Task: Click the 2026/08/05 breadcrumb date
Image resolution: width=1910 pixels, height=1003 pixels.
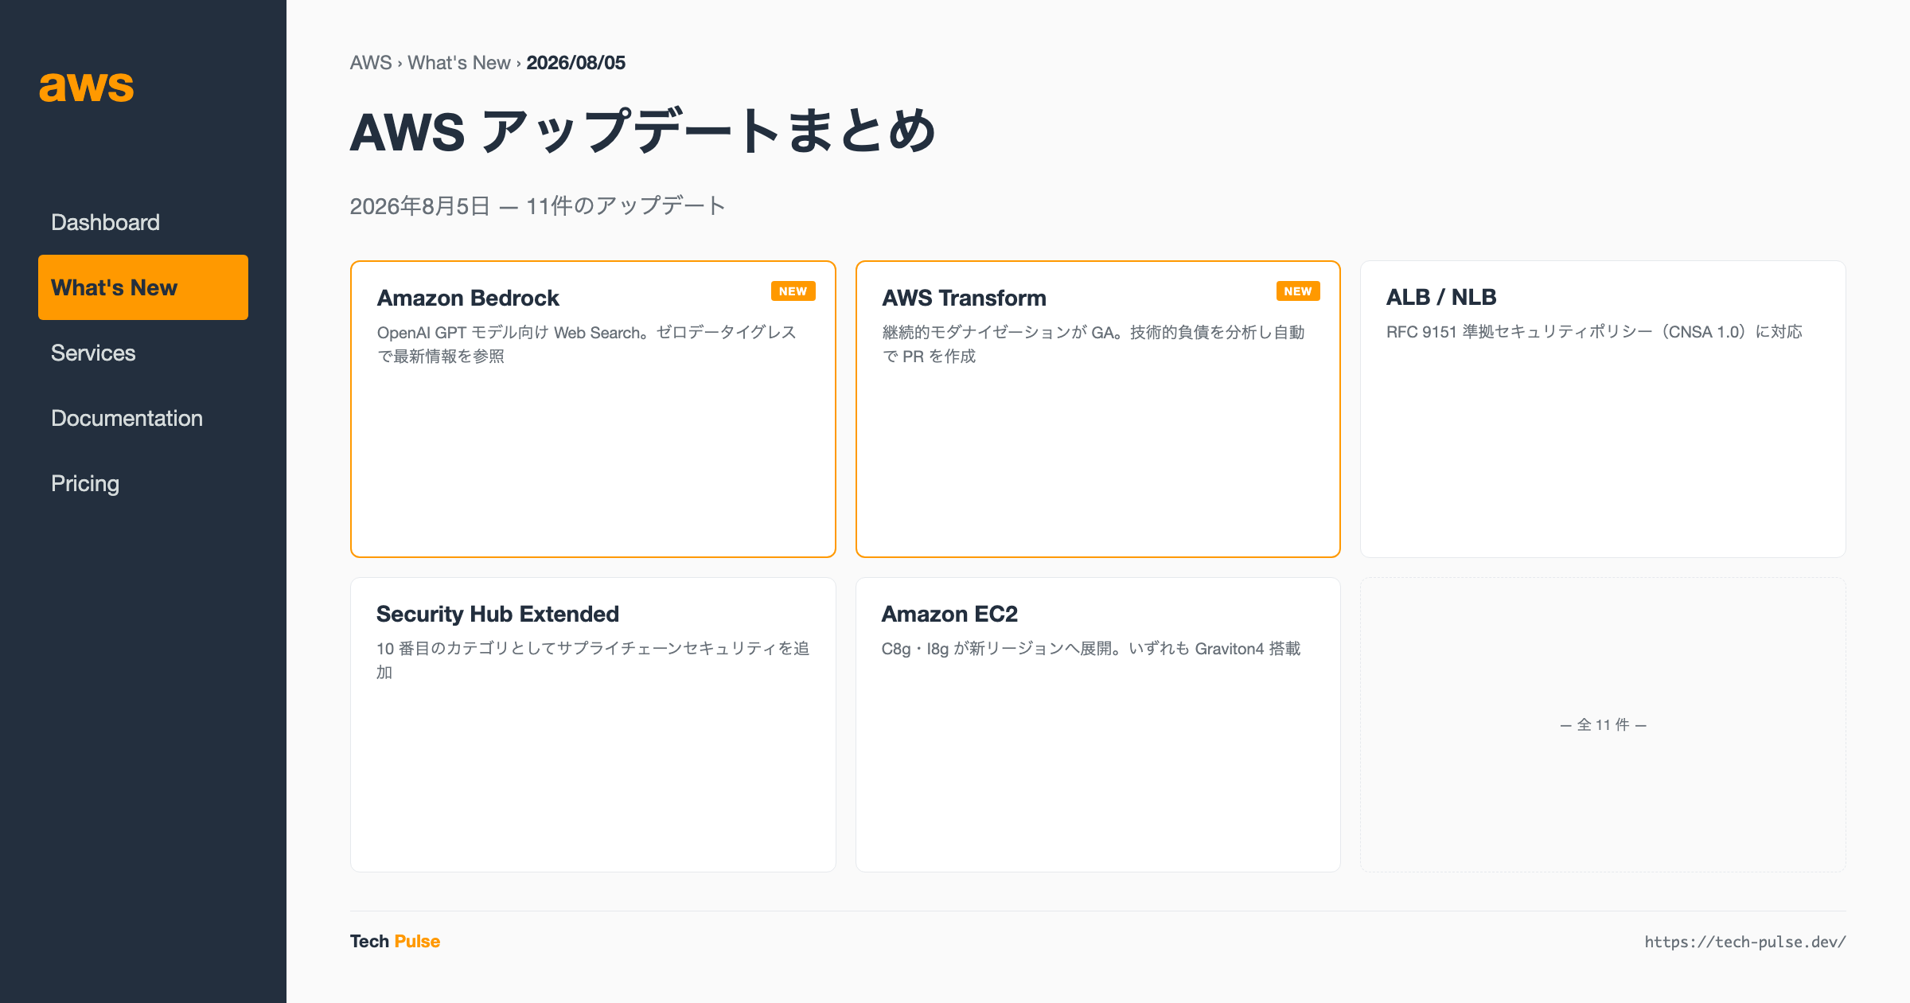Action: click(x=576, y=63)
